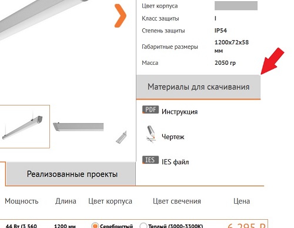Click the Мощность column header

pos(22,201)
